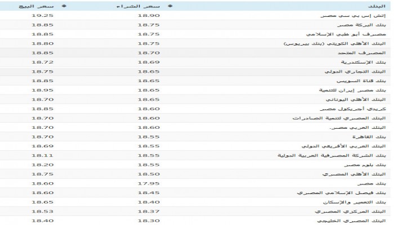Select buy price 18.40 in بنك التعمير والإسكان row

[x=149, y=202]
